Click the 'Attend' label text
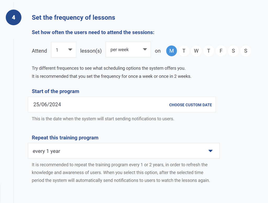 pos(39,51)
